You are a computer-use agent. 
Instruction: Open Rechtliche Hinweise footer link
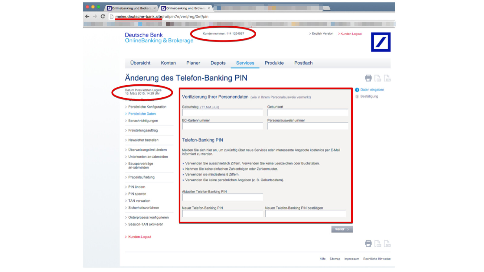(377, 259)
